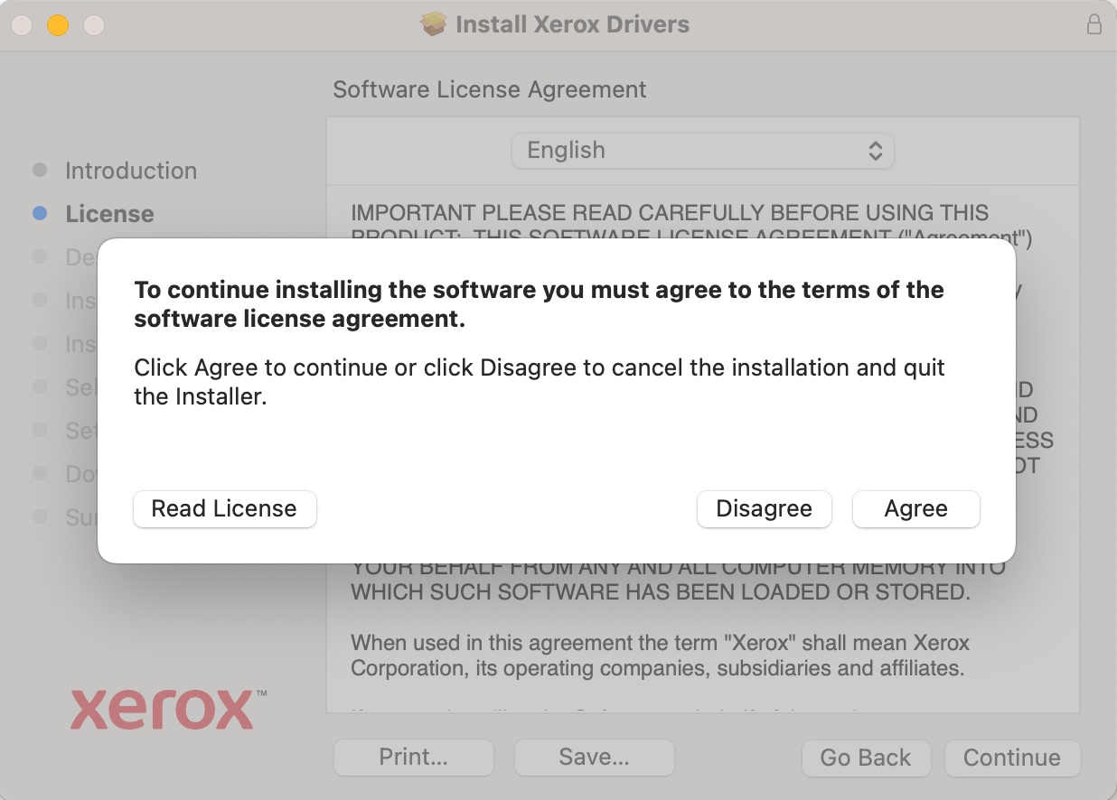Screen dimensions: 1117x800
Task: Click Continue at the bottom right
Action: 1012,758
